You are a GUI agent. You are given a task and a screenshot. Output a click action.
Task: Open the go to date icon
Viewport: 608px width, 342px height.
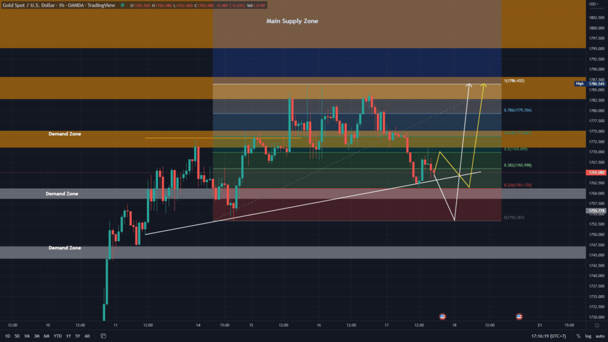tap(103, 336)
